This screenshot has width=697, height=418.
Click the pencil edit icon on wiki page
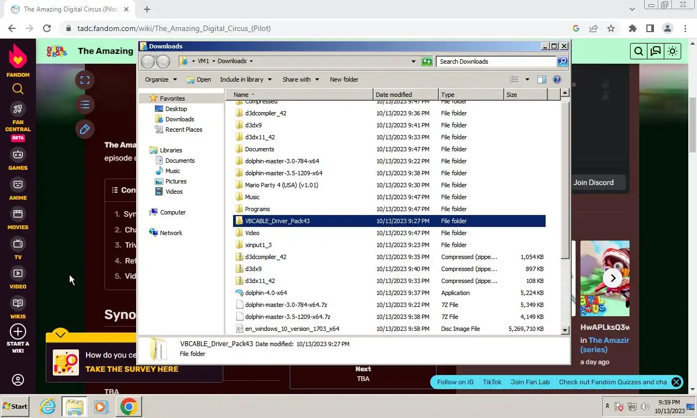[85, 129]
